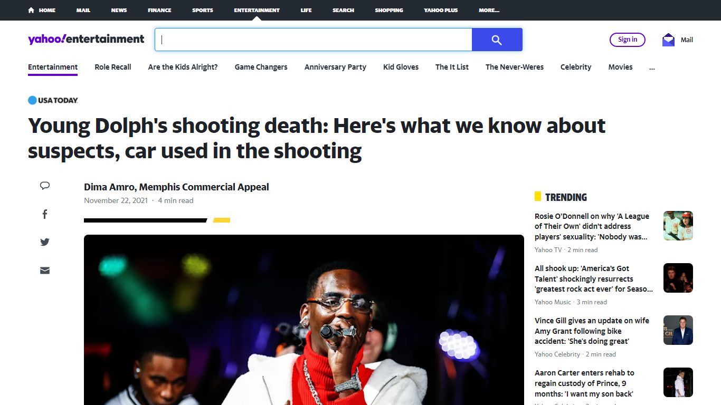Click the USA TODAY logo

pos(53,100)
